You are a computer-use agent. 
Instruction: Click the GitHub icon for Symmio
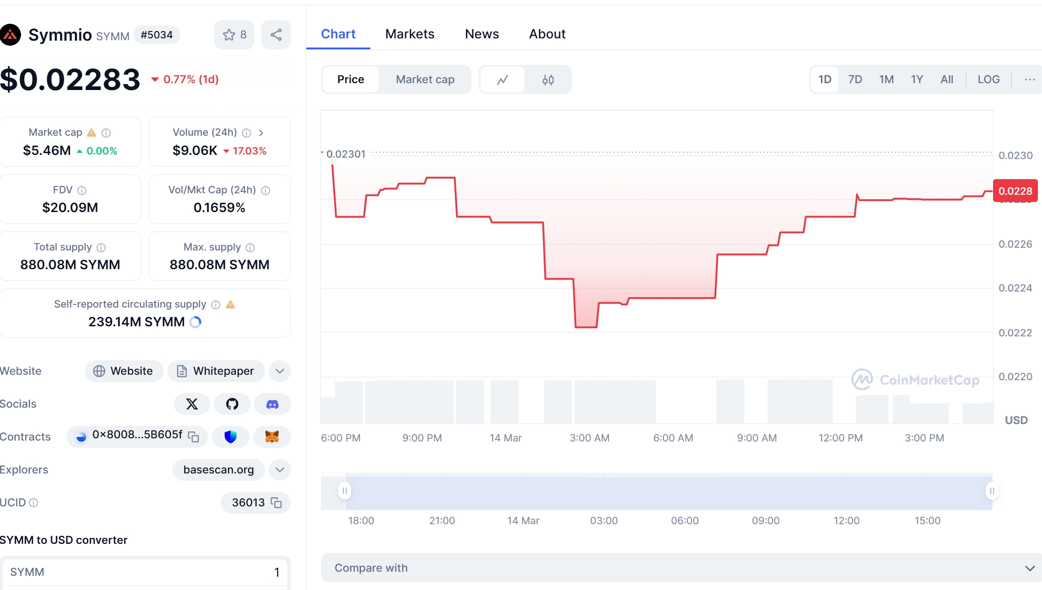232,404
